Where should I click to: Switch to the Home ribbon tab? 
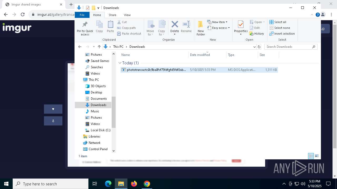coord(97,15)
